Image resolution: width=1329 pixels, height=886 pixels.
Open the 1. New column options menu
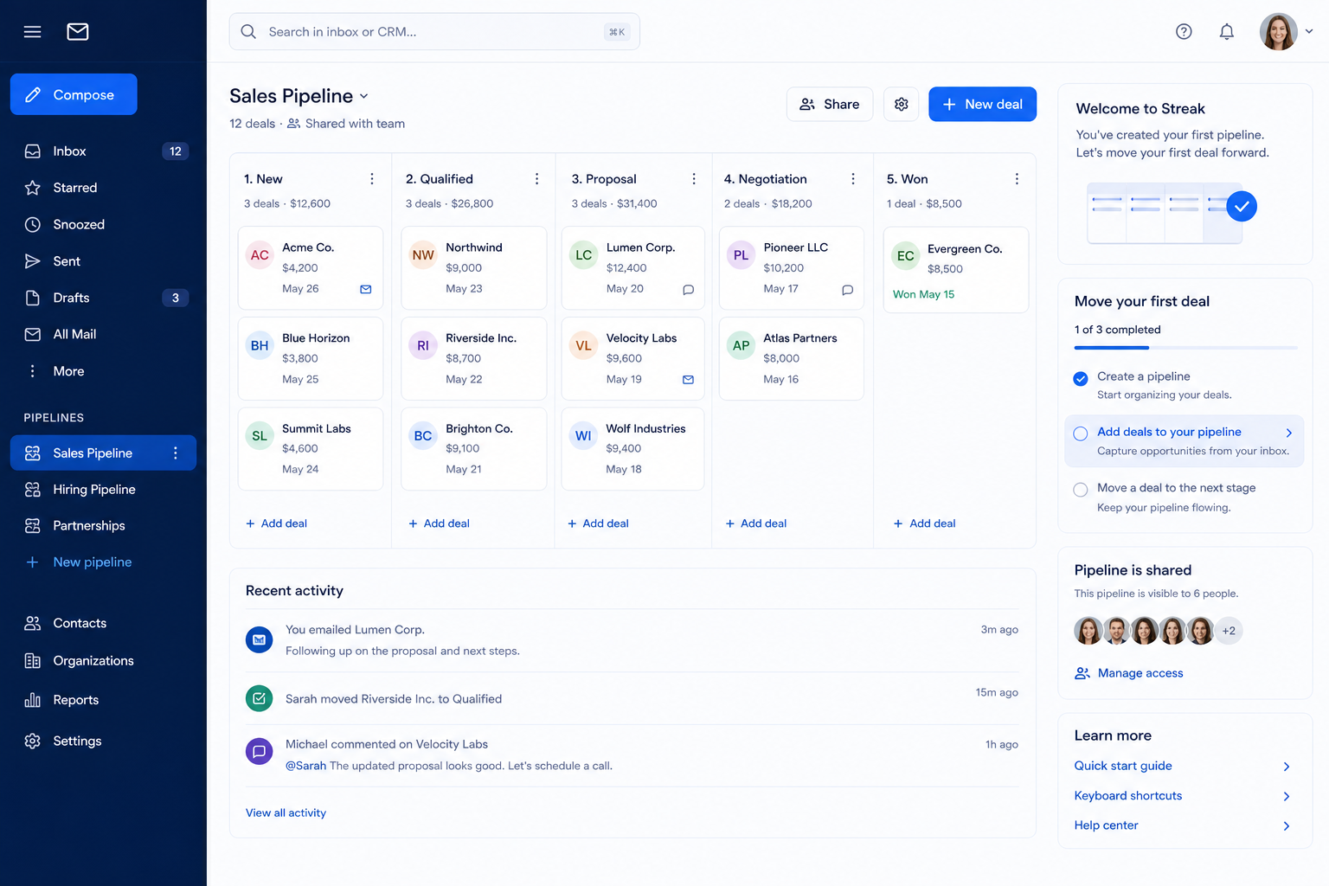372,179
